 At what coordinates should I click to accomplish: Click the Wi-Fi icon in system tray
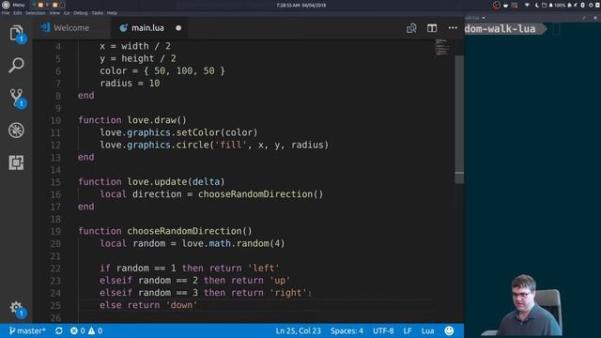[x=527, y=5]
